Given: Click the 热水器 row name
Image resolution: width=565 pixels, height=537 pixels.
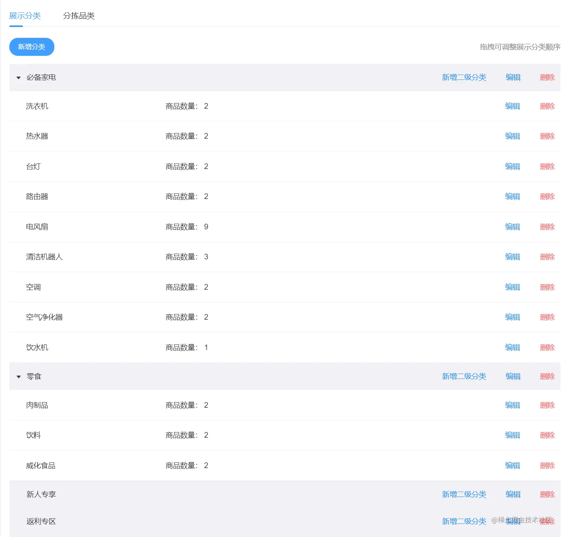Looking at the screenshot, I should [x=37, y=136].
